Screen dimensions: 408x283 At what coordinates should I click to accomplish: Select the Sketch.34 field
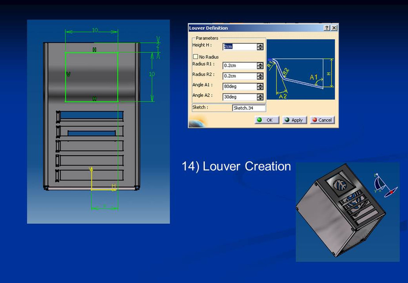click(249, 108)
